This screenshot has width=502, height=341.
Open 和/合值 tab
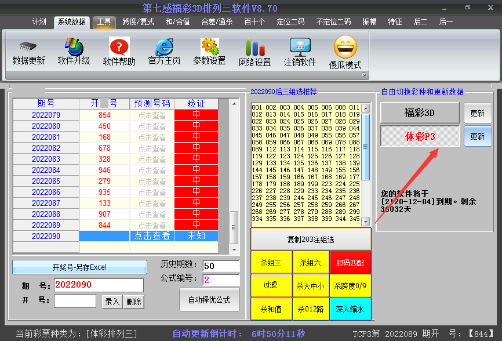coord(177,22)
